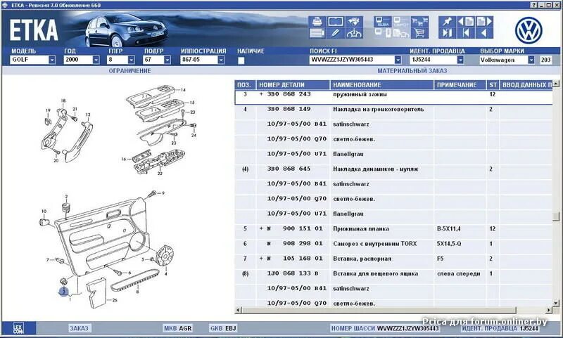
Task: Click the ВВОД ДАННЫХ column header
Action: pos(526,85)
